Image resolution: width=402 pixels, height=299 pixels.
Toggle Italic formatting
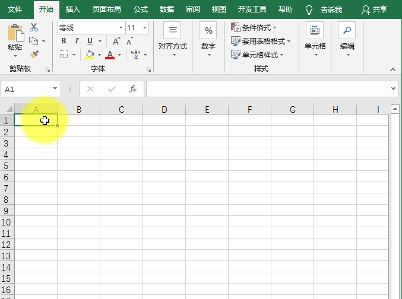(77, 41)
